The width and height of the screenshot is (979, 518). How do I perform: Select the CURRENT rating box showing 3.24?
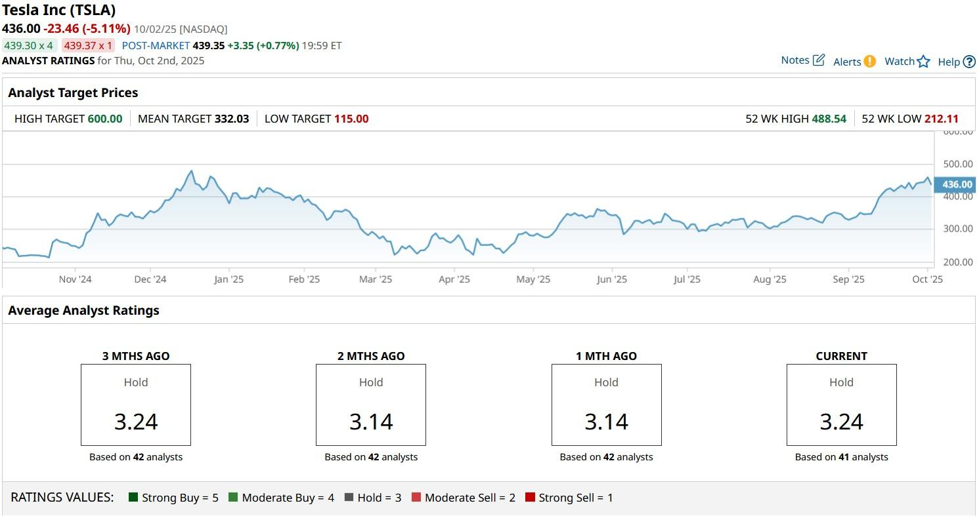841,405
